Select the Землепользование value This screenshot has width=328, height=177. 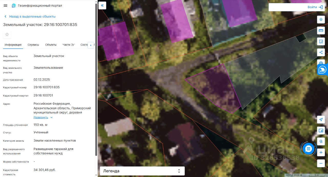point(48,68)
